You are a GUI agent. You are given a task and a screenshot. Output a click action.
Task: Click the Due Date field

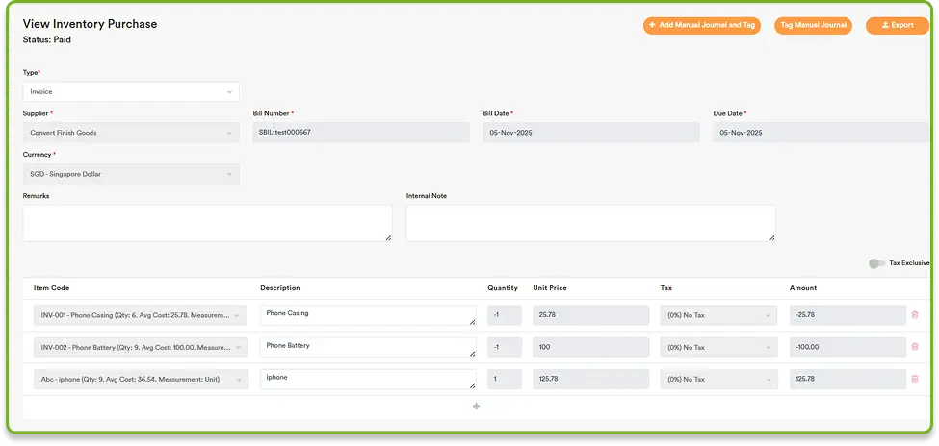821,133
